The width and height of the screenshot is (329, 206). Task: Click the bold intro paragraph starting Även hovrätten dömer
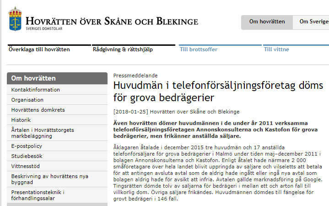216,130
